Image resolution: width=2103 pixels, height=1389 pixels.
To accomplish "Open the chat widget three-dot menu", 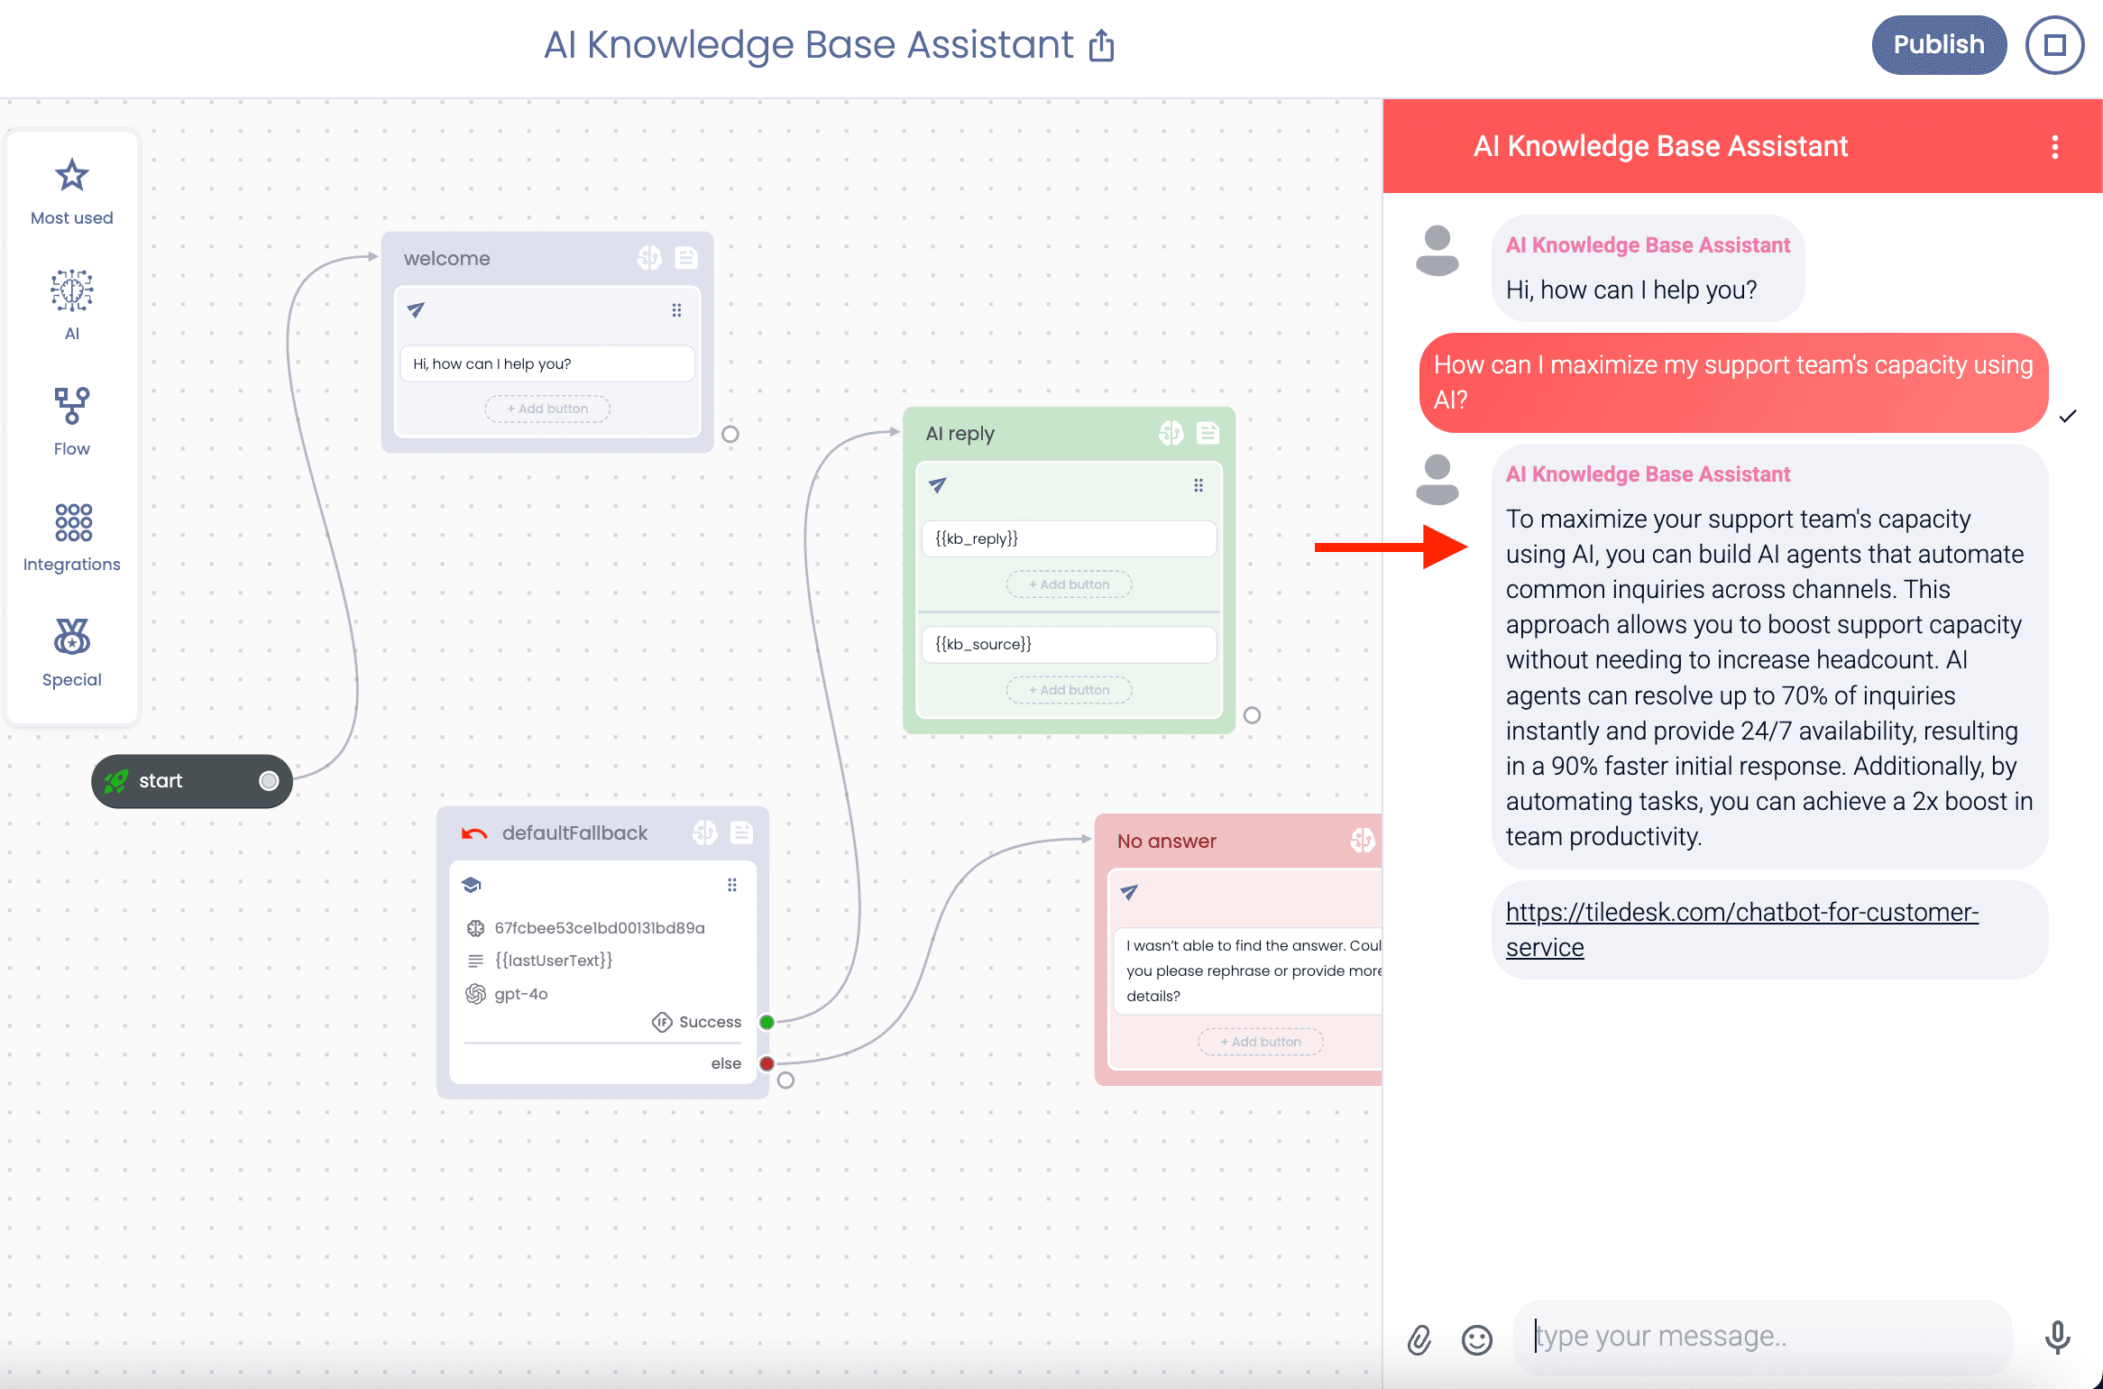I will (x=2055, y=147).
